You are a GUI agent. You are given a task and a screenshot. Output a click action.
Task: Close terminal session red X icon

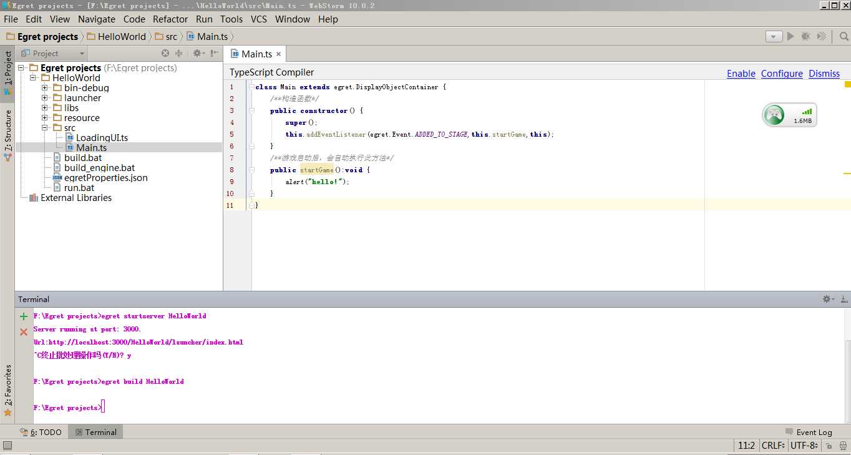click(x=24, y=332)
